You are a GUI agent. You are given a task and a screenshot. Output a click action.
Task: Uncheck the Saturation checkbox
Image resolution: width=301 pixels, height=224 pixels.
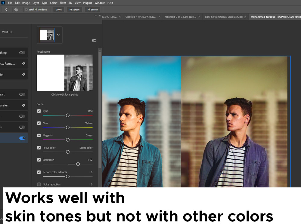click(x=39, y=160)
